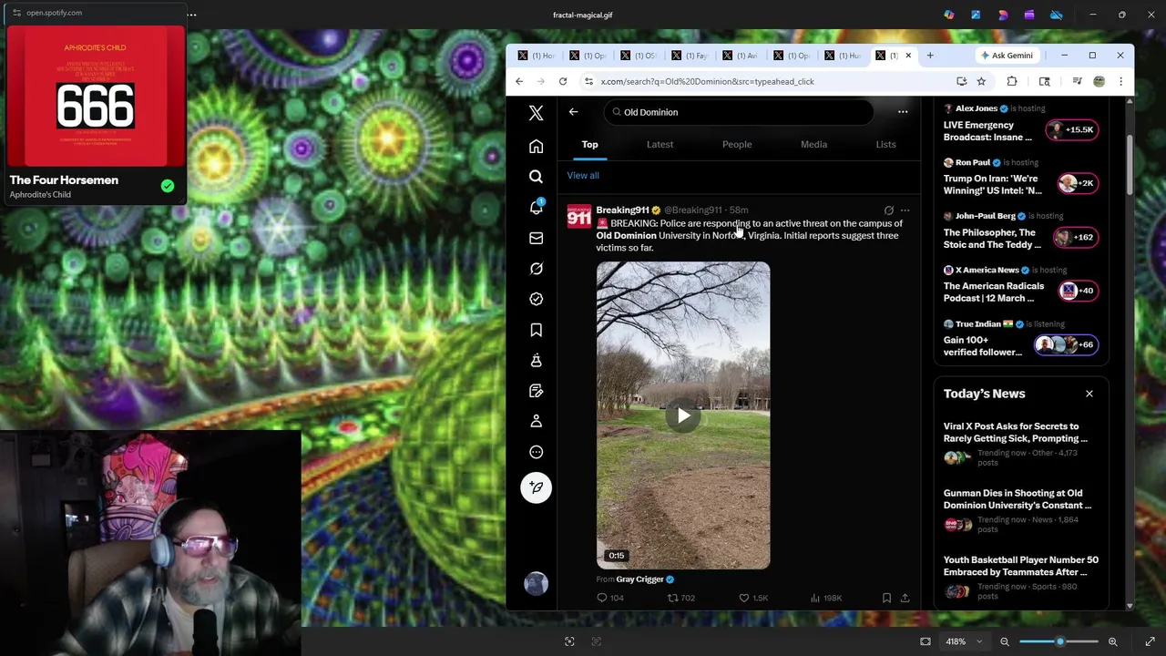Bookmark the Breaking911 post

point(886,598)
